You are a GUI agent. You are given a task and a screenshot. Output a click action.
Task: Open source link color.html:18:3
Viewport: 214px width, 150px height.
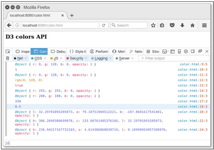tap(193, 107)
